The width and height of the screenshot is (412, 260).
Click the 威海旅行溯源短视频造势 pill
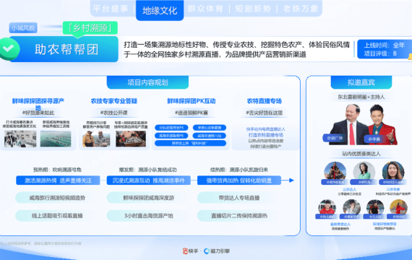point(57,198)
